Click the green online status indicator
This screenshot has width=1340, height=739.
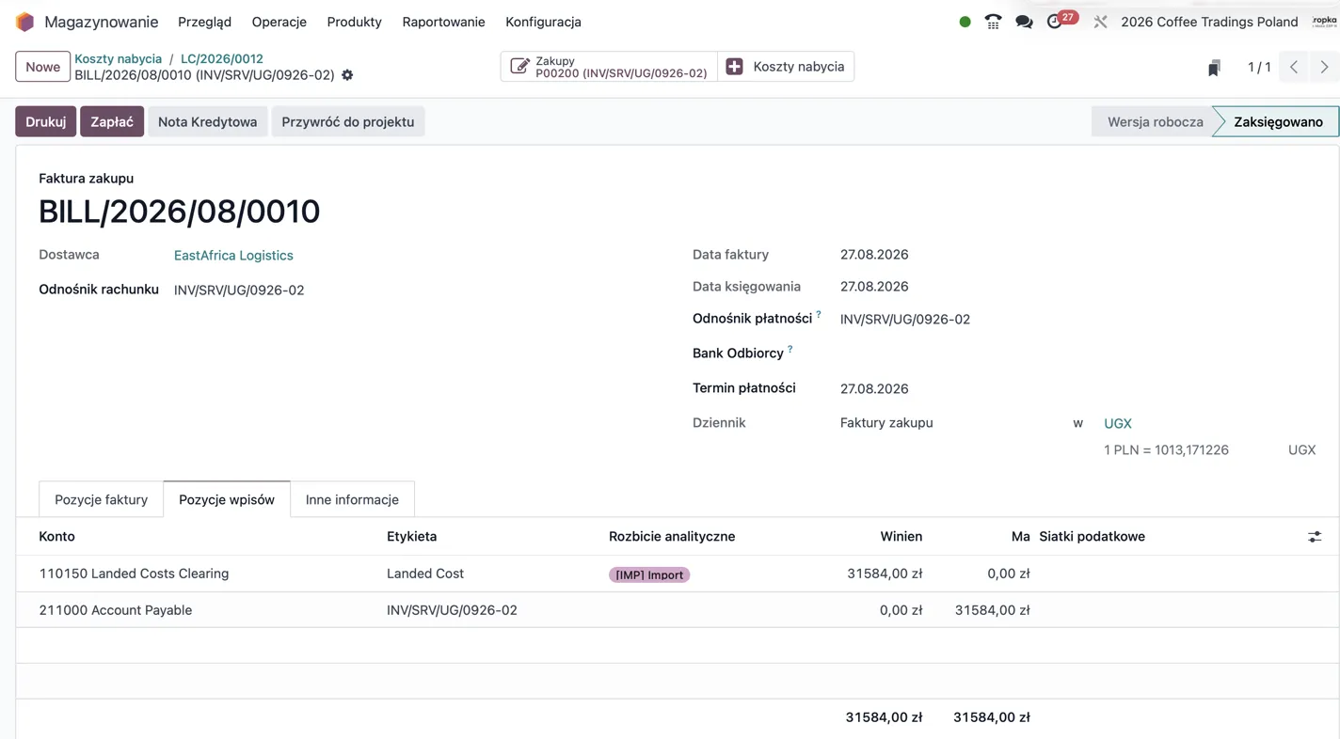pos(965,22)
